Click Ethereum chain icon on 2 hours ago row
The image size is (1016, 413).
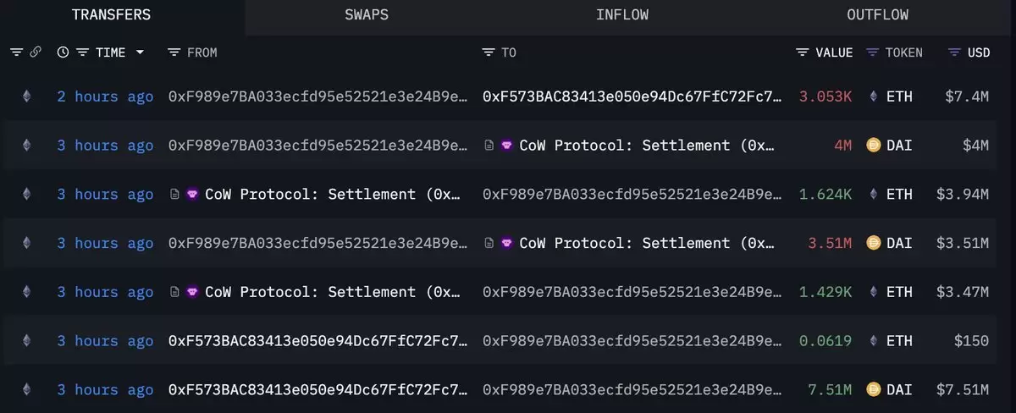pyautogui.click(x=26, y=96)
